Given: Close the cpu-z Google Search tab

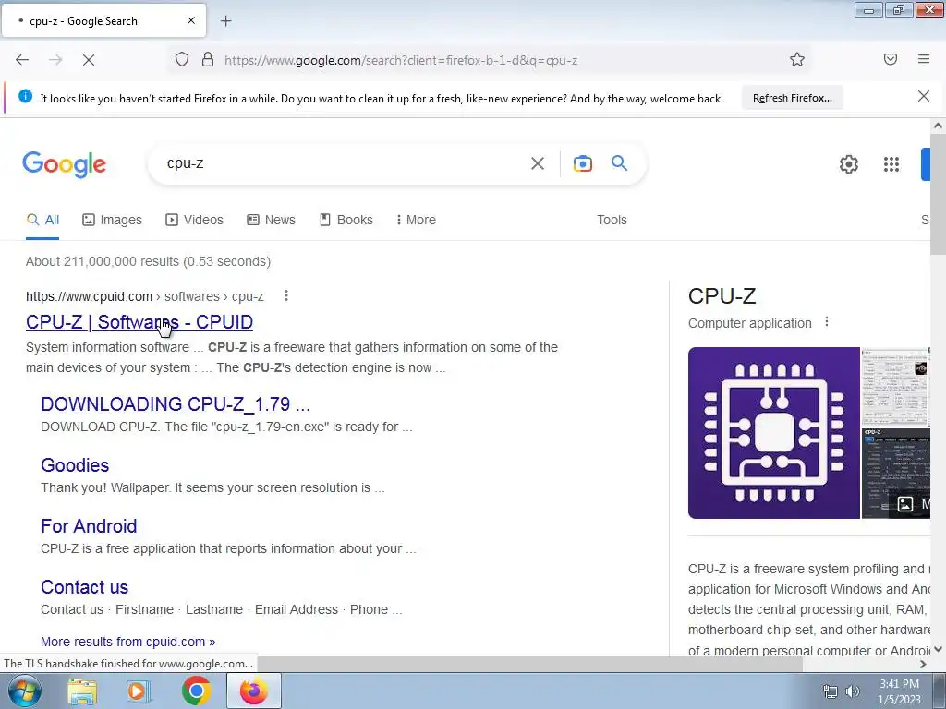Looking at the screenshot, I should coord(191,20).
